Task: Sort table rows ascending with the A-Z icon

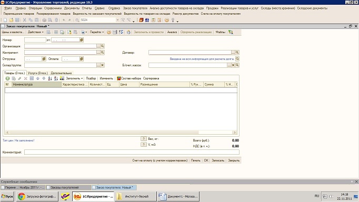Action: point(50,78)
